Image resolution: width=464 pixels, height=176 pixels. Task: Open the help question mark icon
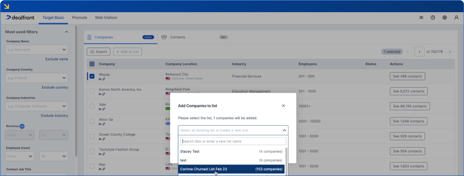pos(433,18)
